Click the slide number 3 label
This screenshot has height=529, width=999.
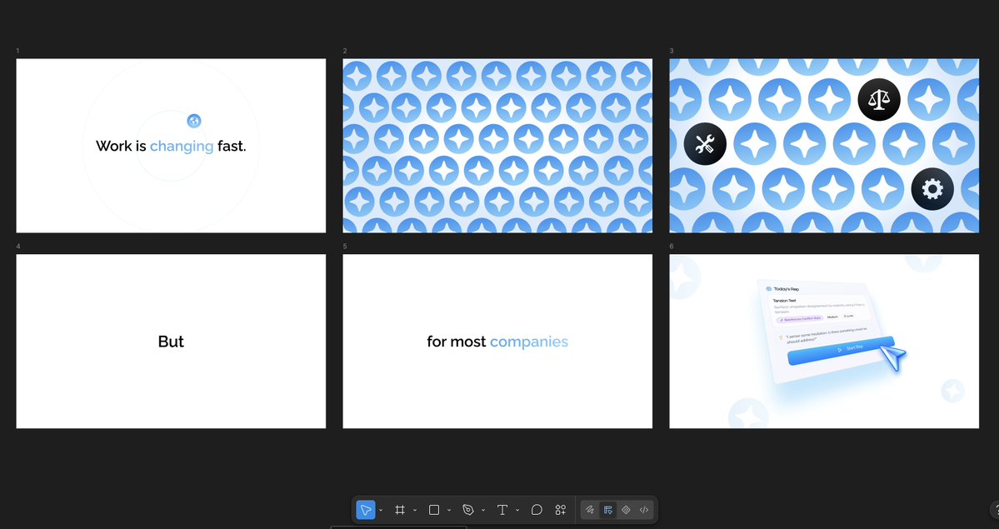coord(672,51)
